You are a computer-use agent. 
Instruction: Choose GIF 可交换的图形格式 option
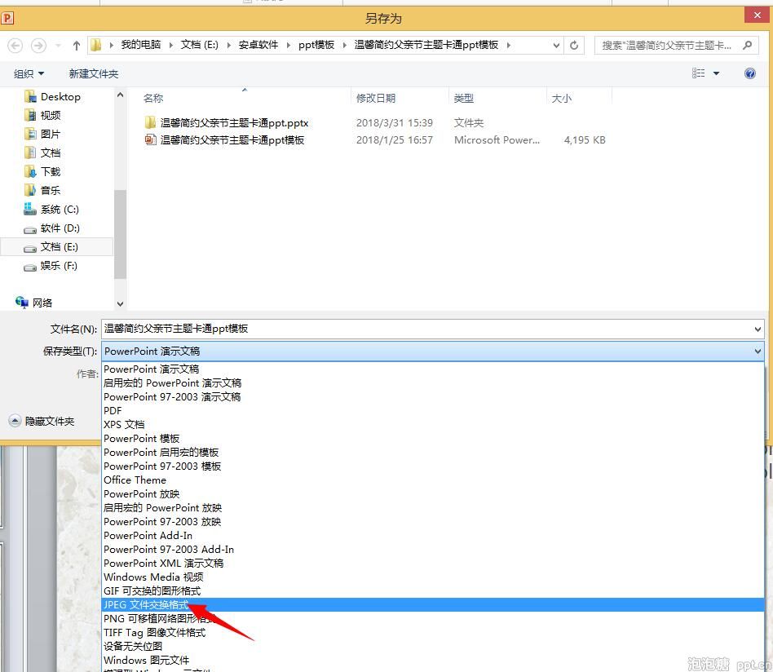[x=432, y=591]
